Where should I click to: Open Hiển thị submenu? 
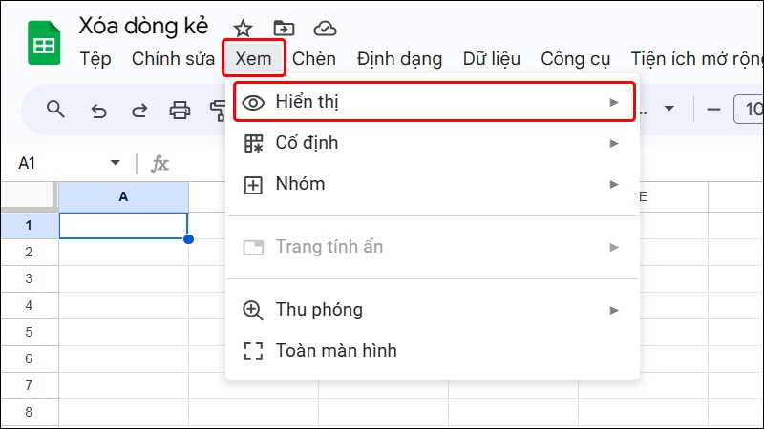point(435,102)
